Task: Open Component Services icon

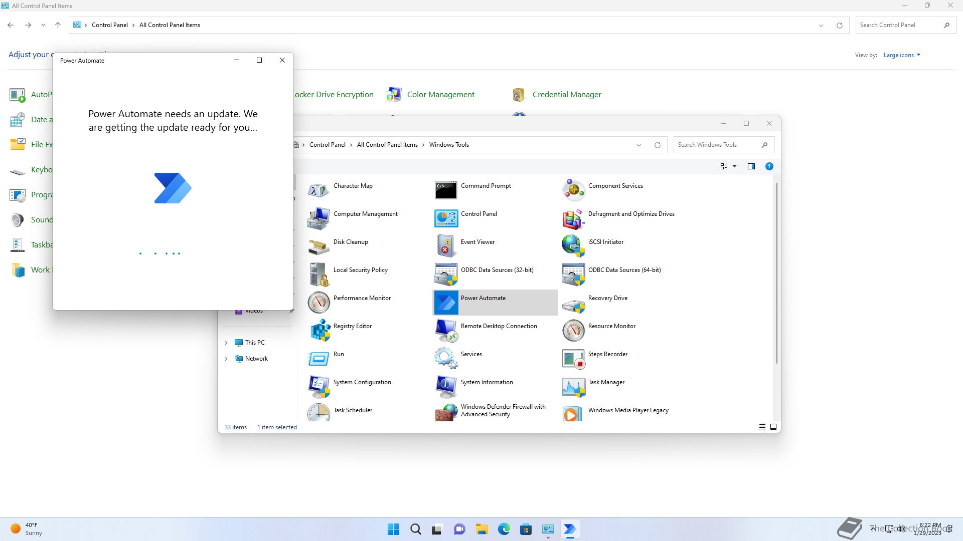Action: pyautogui.click(x=573, y=190)
